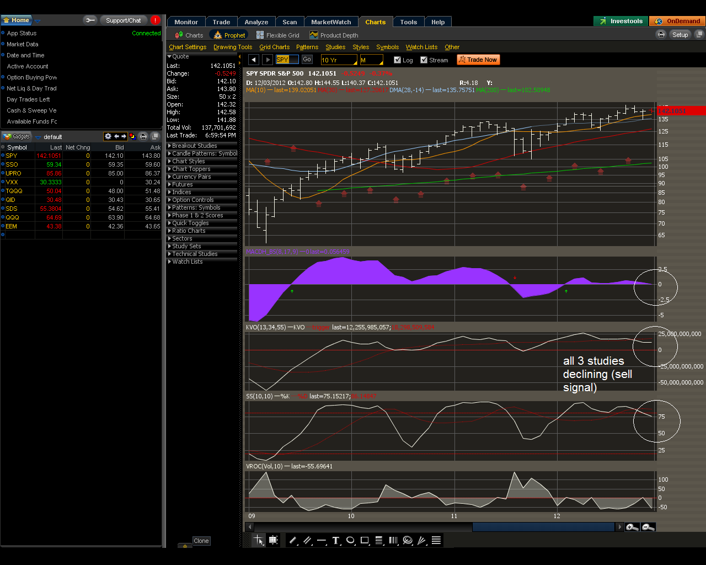Image resolution: width=706 pixels, height=565 pixels.
Task: Select the fan lines drawing tool
Action: [422, 540]
